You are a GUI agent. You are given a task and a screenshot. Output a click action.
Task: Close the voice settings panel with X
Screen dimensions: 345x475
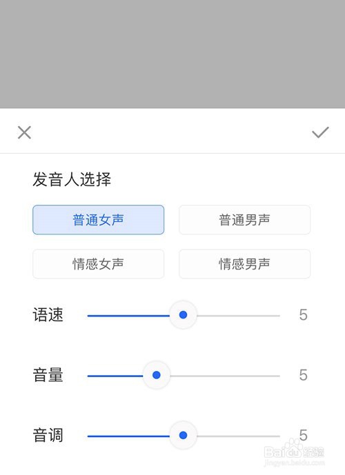pos(24,132)
